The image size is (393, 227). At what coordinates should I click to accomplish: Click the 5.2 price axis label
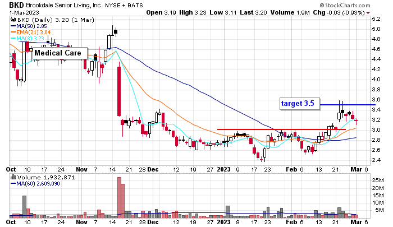click(x=376, y=18)
